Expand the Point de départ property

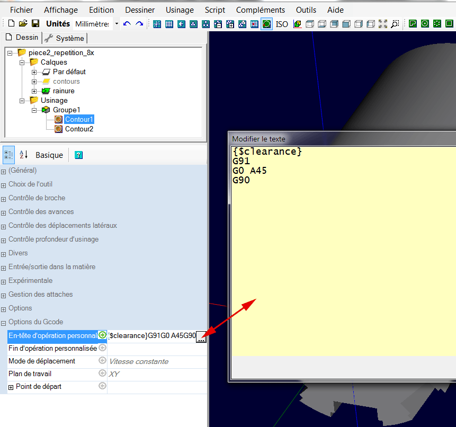(11, 387)
